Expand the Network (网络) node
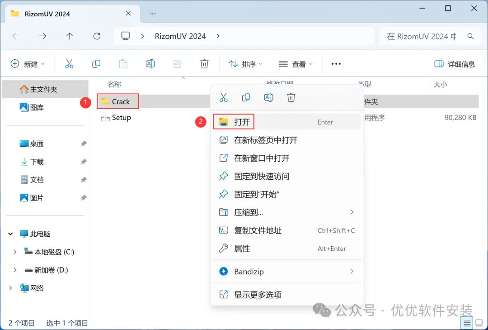Viewport: 488px width, 330px height. [x=10, y=288]
